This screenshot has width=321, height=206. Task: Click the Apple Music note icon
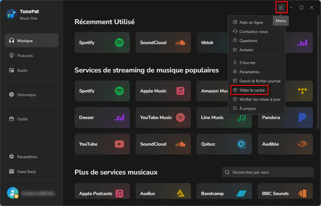click(x=180, y=91)
